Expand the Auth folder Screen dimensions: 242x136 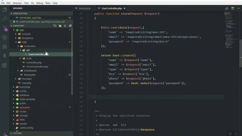point(20,59)
